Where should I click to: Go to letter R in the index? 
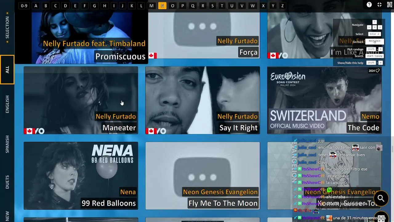pos(203,6)
